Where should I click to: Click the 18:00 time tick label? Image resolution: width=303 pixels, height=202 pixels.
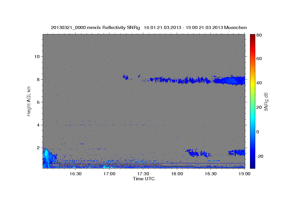177,174
